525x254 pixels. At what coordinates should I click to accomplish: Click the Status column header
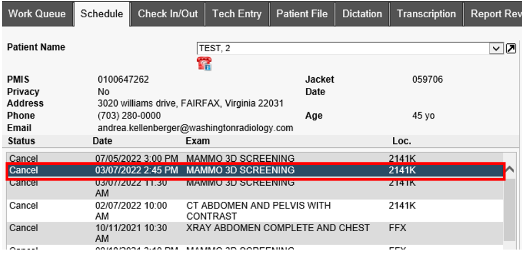22,141
